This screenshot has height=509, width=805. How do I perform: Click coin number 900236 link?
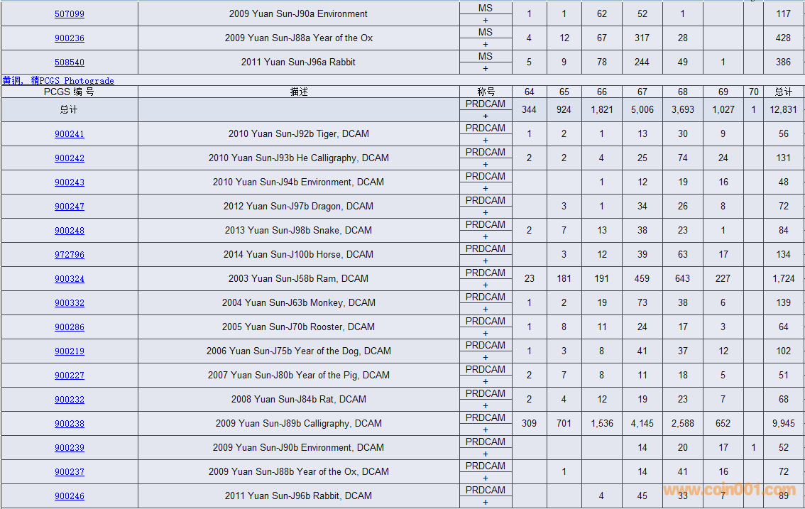pyautogui.click(x=70, y=38)
